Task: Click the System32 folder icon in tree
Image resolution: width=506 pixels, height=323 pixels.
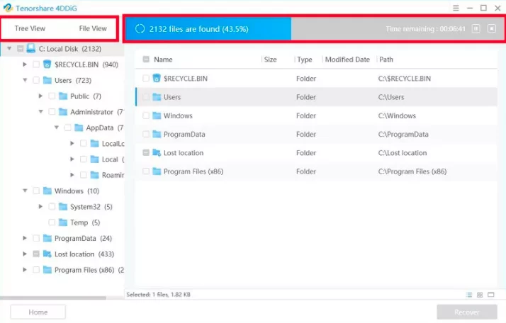Action: (63, 207)
